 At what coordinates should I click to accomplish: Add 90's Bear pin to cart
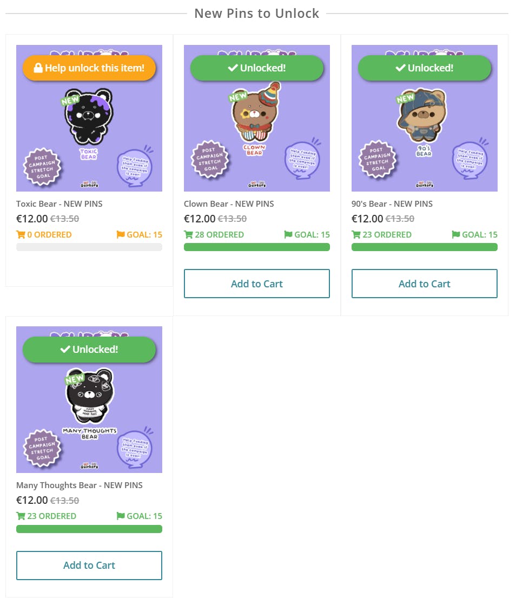point(425,284)
